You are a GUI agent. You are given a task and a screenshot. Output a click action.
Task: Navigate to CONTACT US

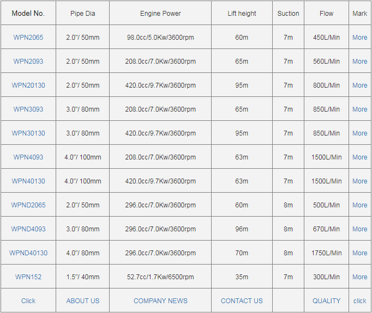[242, 301]
